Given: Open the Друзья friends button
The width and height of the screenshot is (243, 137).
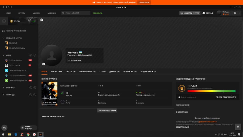Looking at the screenshot, I should pos(208,13).
